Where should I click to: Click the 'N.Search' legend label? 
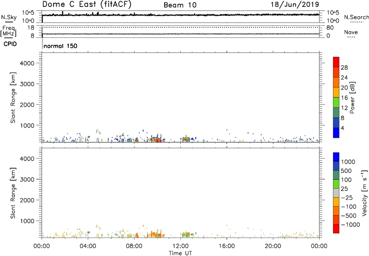357,17
